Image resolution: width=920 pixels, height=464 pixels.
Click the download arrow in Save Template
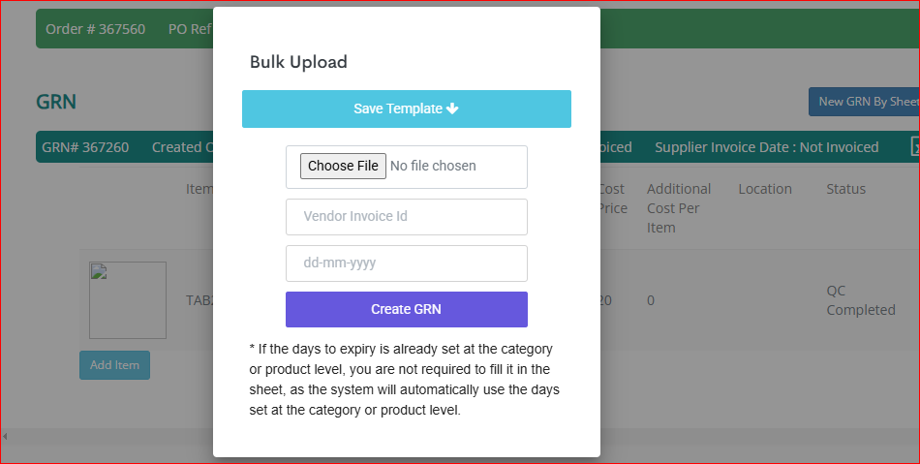452,108
